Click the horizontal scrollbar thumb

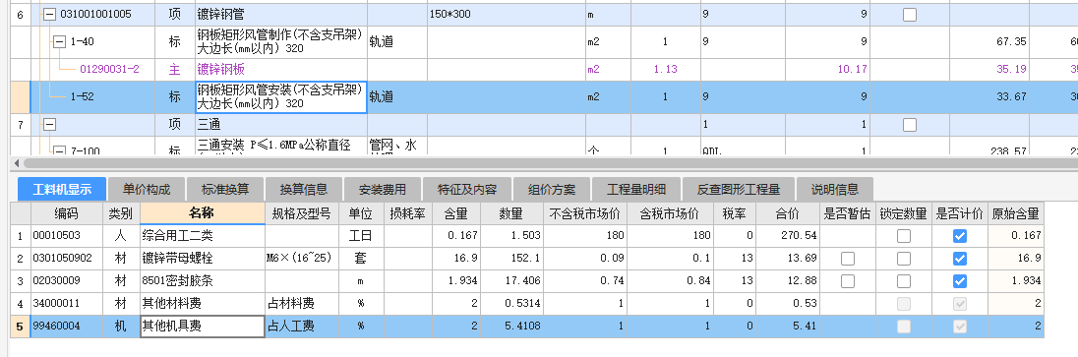click(x=550, y=163)
